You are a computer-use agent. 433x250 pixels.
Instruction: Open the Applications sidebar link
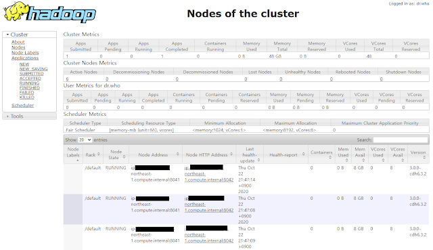25,58
